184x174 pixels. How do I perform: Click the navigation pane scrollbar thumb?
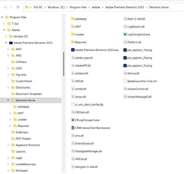click(x=64, y=64)
